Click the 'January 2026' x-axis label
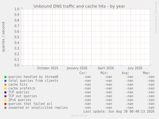 tap(77, 68)
